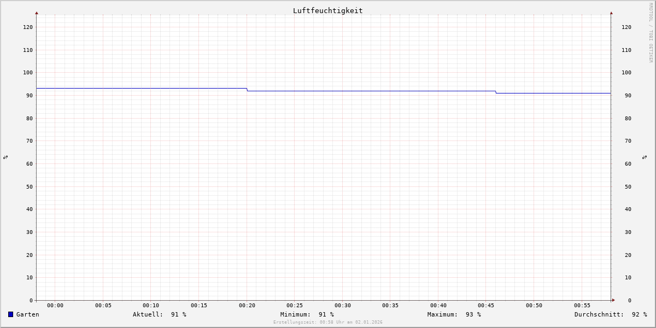Image resolution: width=656 pixels, height=328 pixels.
Task: Click the 0 label on left axis
Action: [x=31, y=300]
